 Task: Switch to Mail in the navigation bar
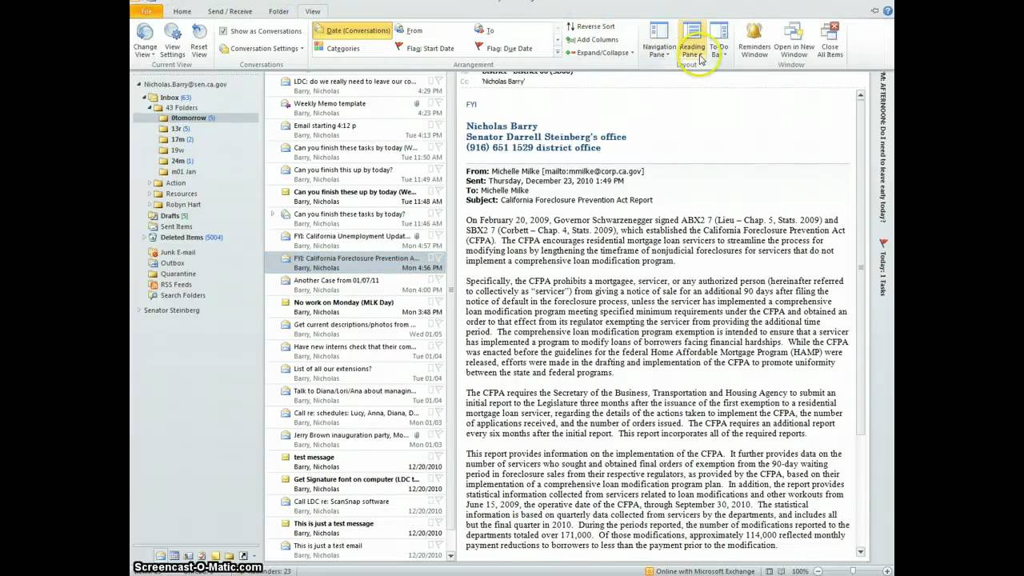pos(161,555)
